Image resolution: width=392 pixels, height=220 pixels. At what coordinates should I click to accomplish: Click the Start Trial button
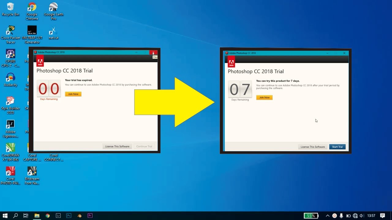coord(337,147)
